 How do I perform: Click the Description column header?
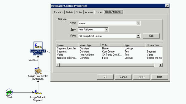click(154, 45)
